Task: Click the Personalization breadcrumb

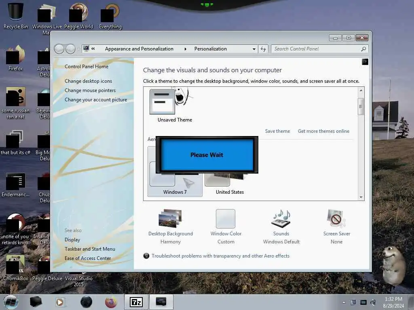Action: click(x=210, y=49)
